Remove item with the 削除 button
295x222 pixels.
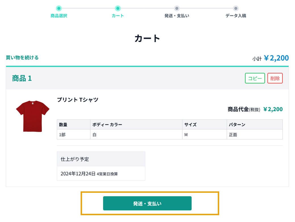tap(275, 78)
